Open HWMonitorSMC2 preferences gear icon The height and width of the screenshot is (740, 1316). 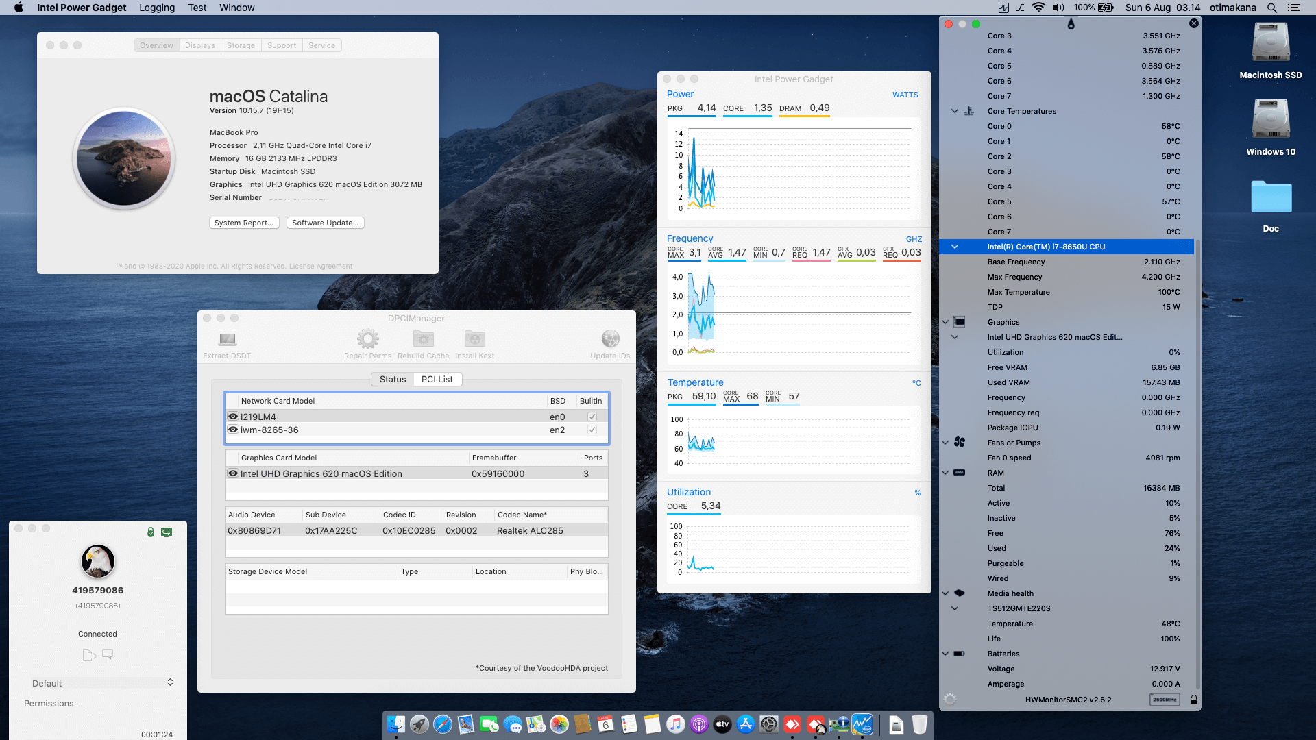[x=950, y=700]
